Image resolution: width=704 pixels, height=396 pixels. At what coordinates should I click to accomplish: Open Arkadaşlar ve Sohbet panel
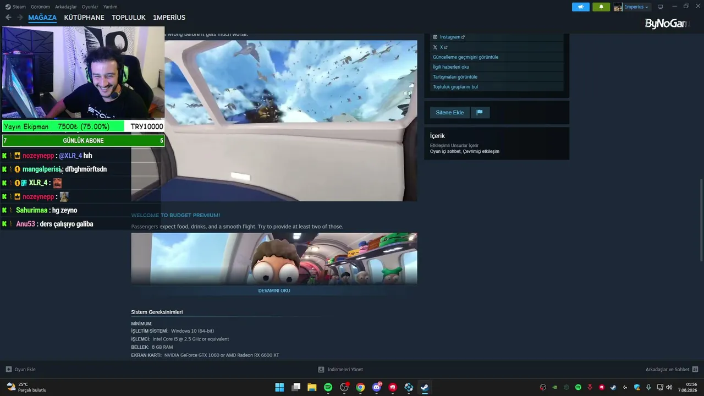point(672,370)
